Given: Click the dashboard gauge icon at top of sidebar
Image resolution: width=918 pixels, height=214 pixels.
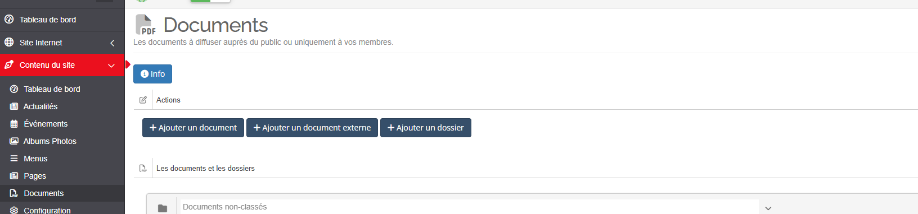Looking at the screenshot, I should 9,20.
